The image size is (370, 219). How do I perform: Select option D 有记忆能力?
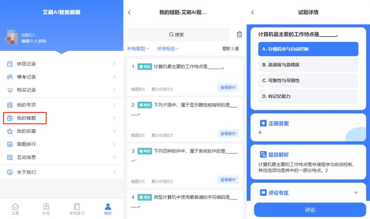coord(308,96)
